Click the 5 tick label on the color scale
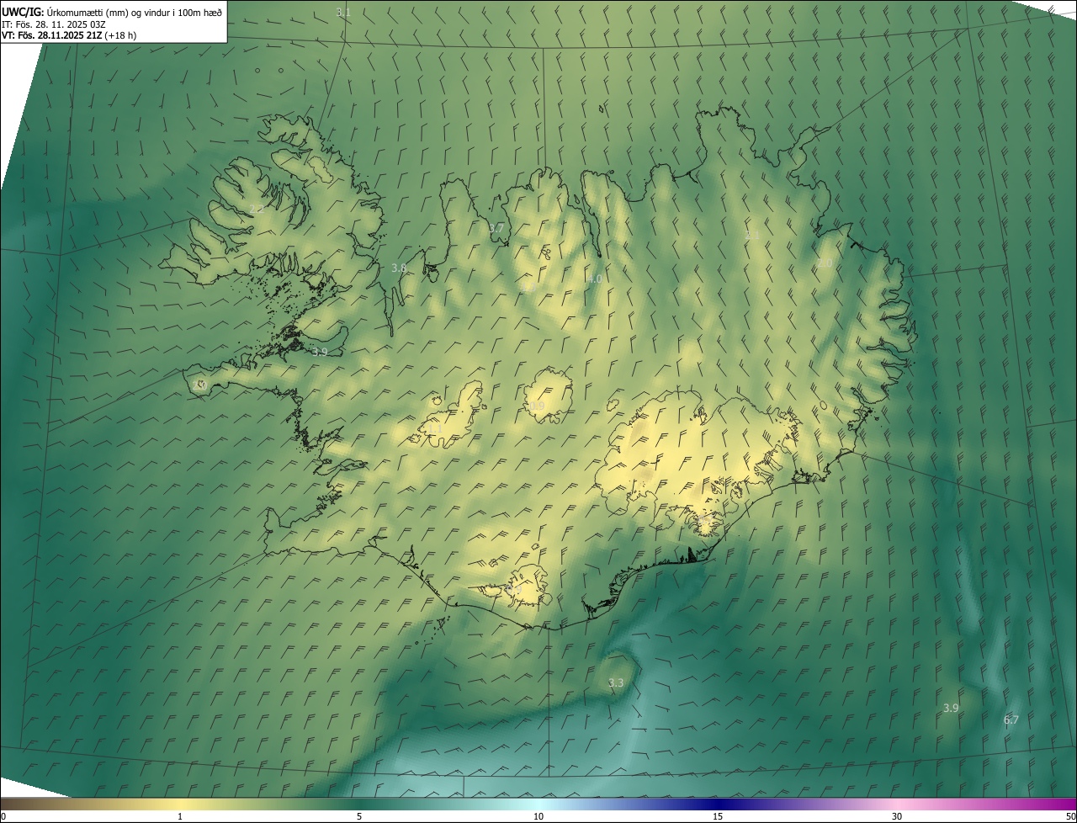This screenshot has width=1077, height=823. [359, 816]
